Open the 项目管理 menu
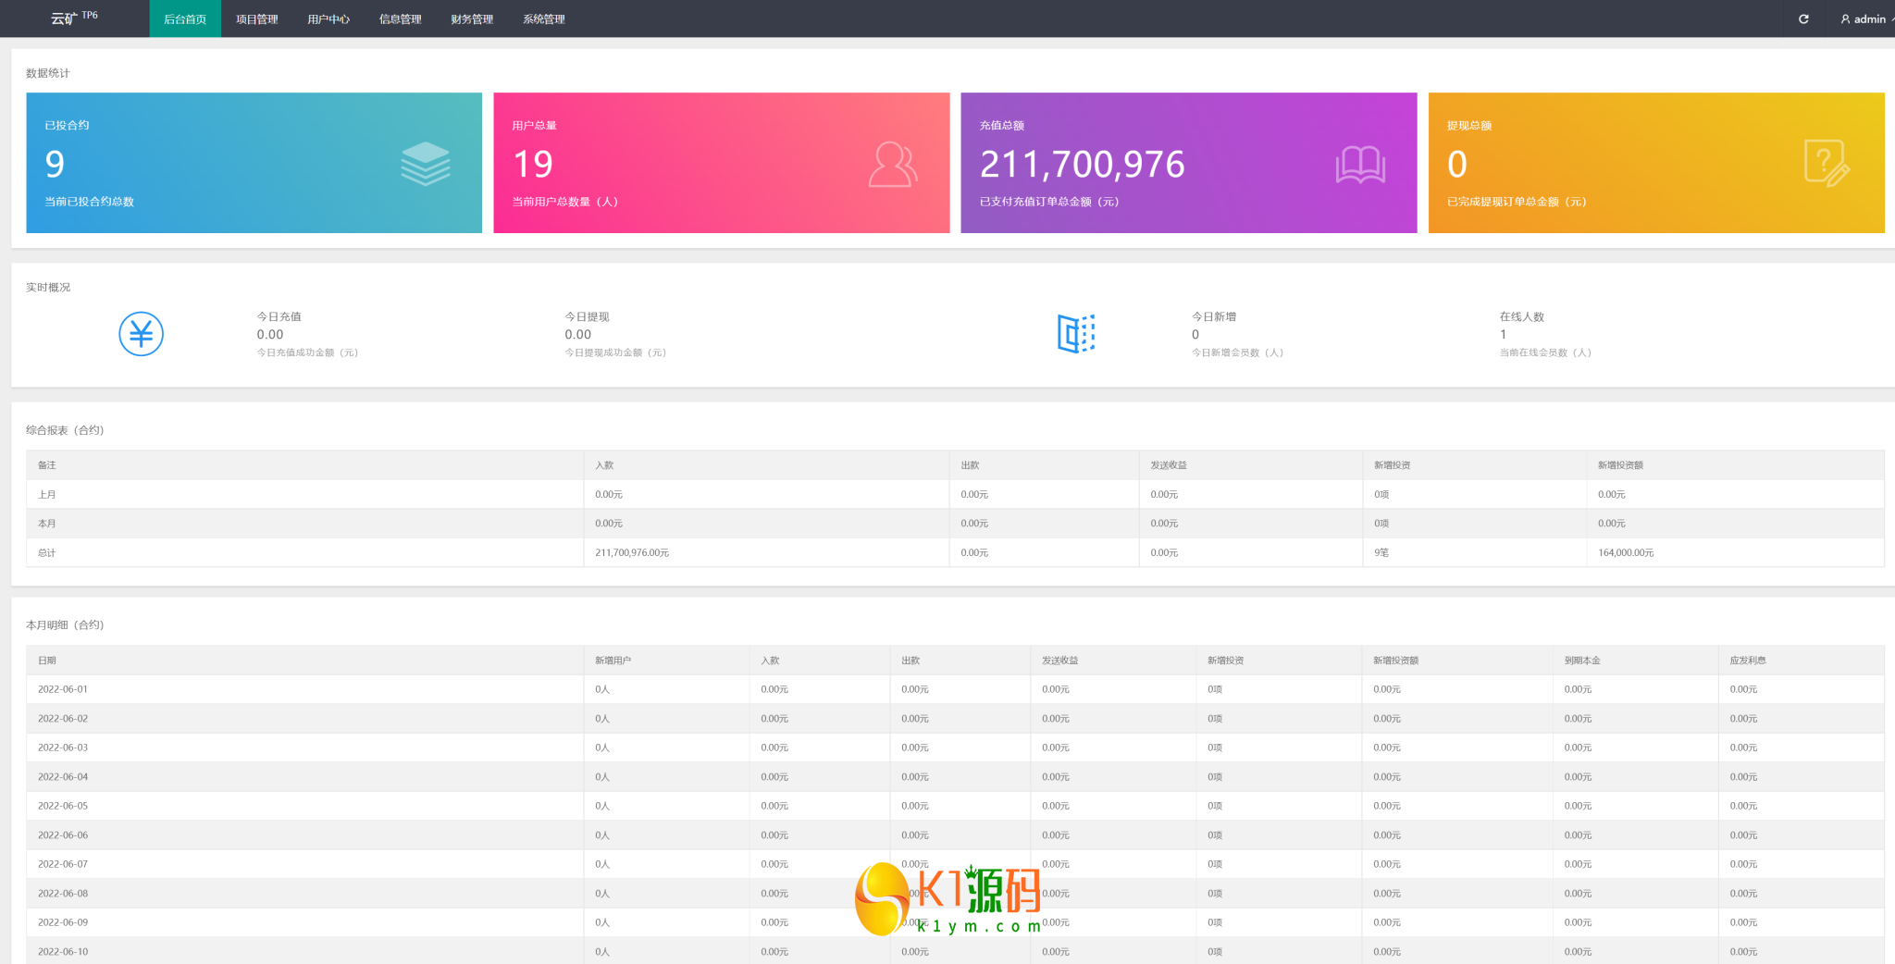Viewport: 1895px width, 964px height. [256, 19]
